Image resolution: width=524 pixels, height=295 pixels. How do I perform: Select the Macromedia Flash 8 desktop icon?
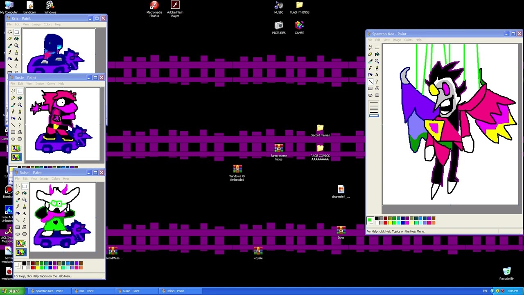click(x=154, y=9)
